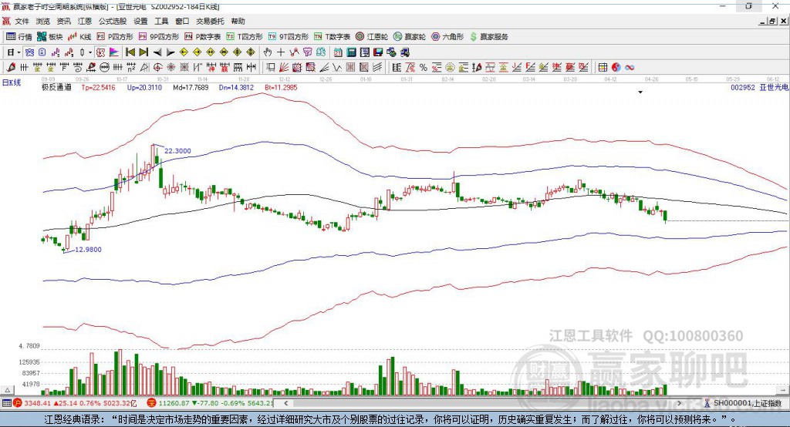Click the 日K线 period label

pos(12,82)
